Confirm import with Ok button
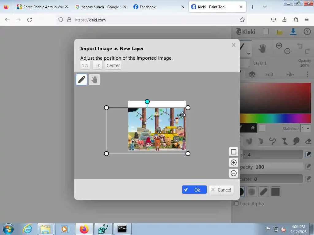 194,190
